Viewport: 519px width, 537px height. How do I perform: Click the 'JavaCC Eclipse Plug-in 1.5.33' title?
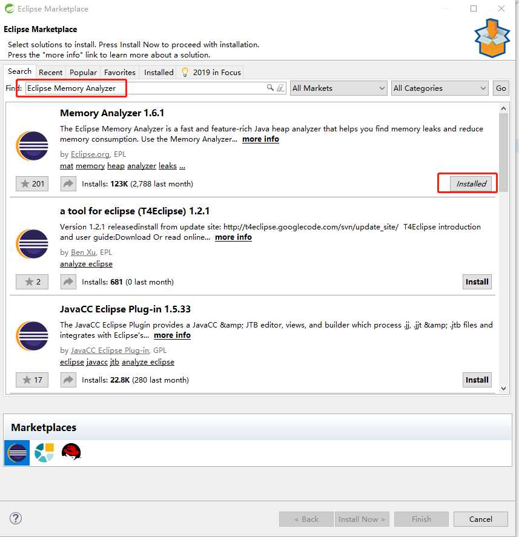coord(125,309)
